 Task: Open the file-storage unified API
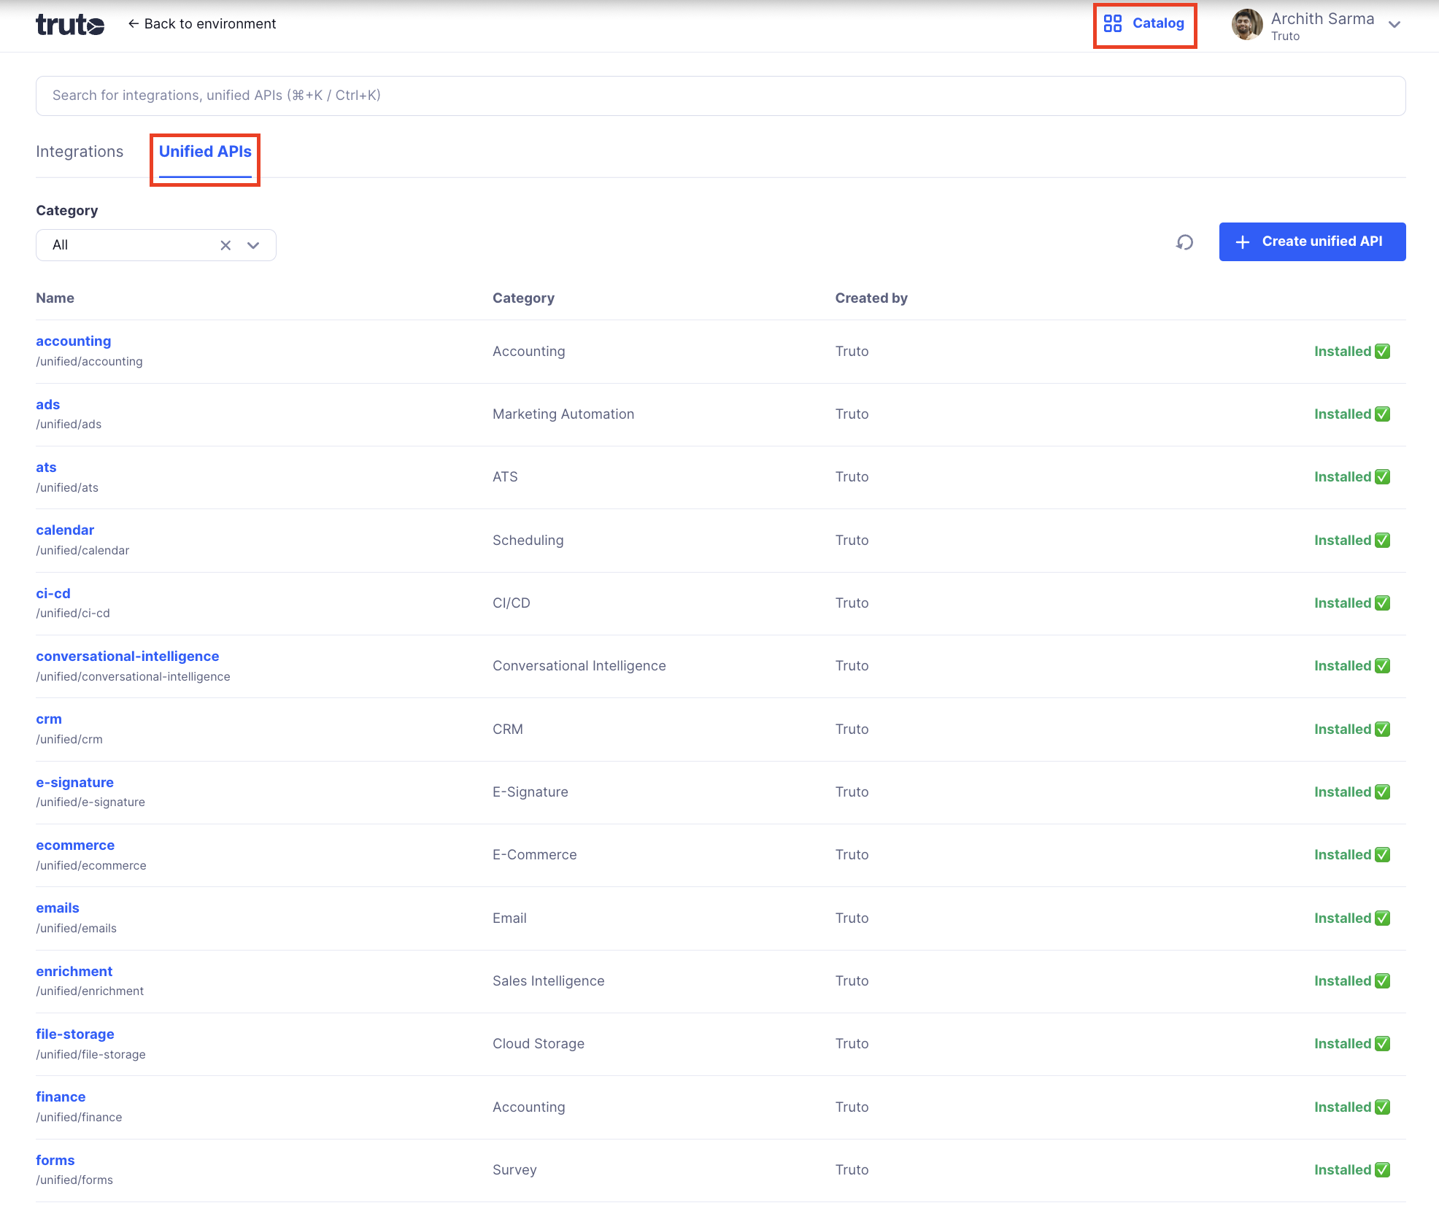pos(75,1034)
